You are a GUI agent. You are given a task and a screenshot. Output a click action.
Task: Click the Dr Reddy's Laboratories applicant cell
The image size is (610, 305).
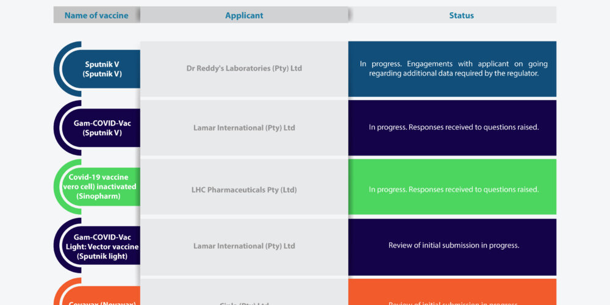(244, 68)
